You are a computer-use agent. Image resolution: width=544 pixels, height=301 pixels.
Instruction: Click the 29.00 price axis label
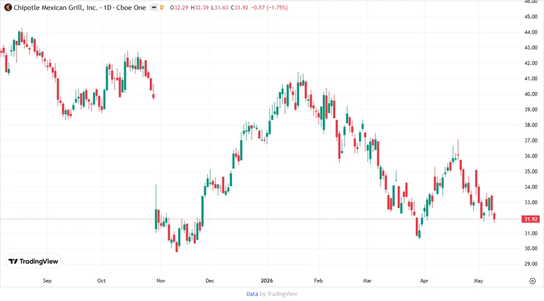click(531, 264)
